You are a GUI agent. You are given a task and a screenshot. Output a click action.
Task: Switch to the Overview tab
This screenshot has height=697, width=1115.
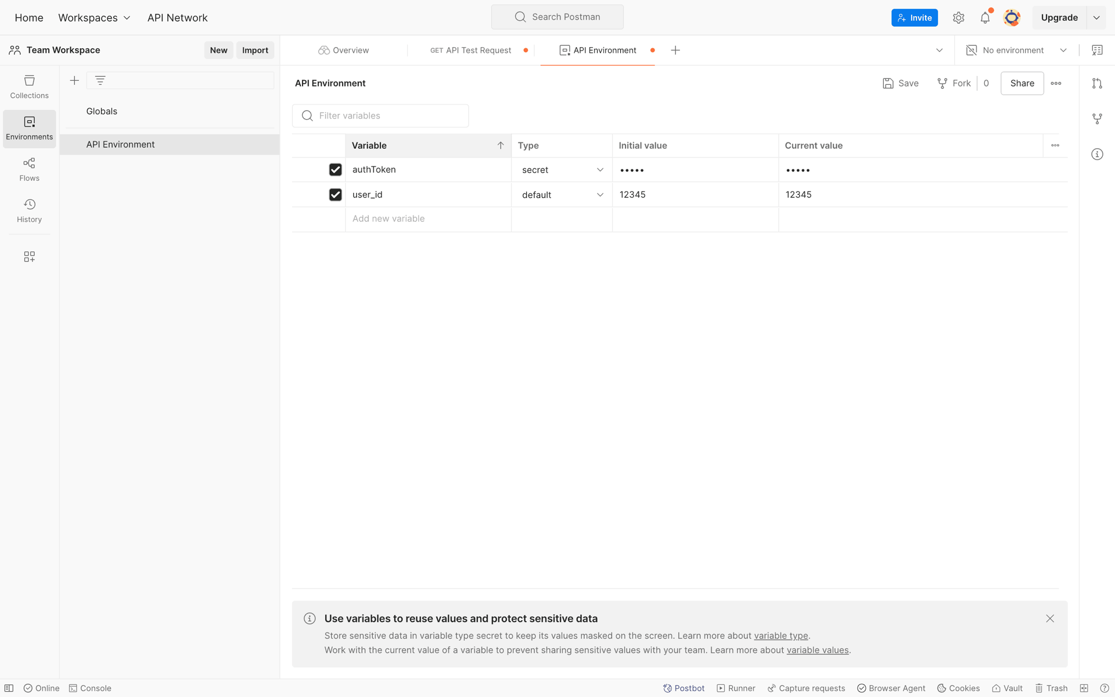pyautogui.click(x=343, y=50)
